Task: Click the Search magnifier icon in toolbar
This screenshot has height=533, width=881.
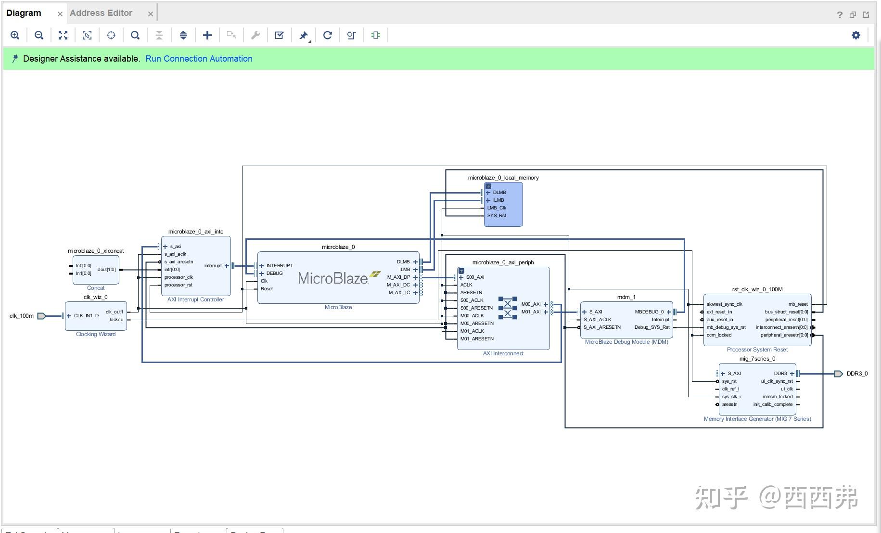Action: pyautogui.click(x=135, y=35)
